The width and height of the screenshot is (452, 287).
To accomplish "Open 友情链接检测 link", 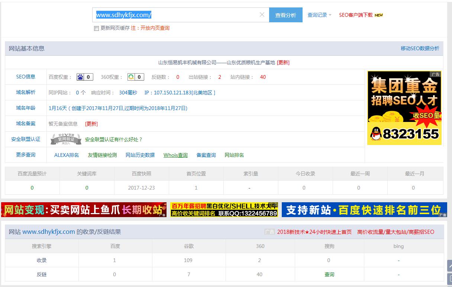I will coord(102,155).
